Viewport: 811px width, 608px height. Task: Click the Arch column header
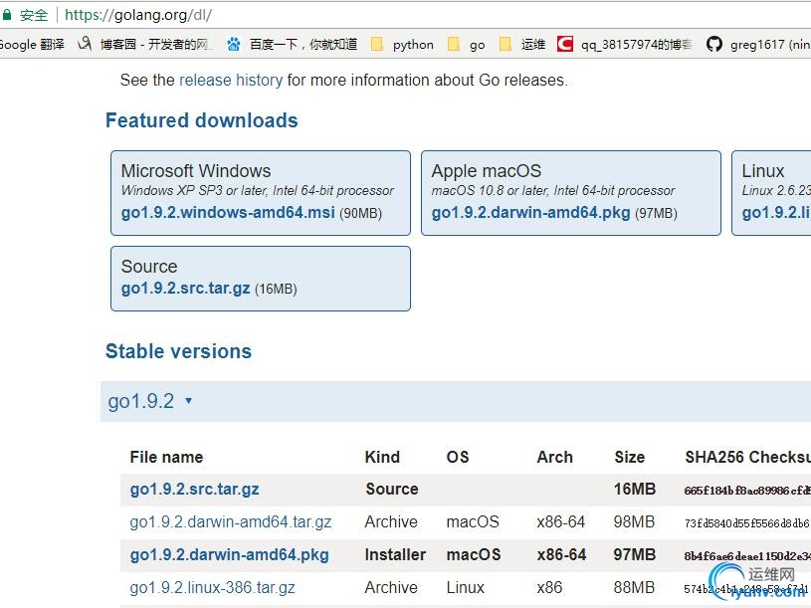(x=555, y=457)
